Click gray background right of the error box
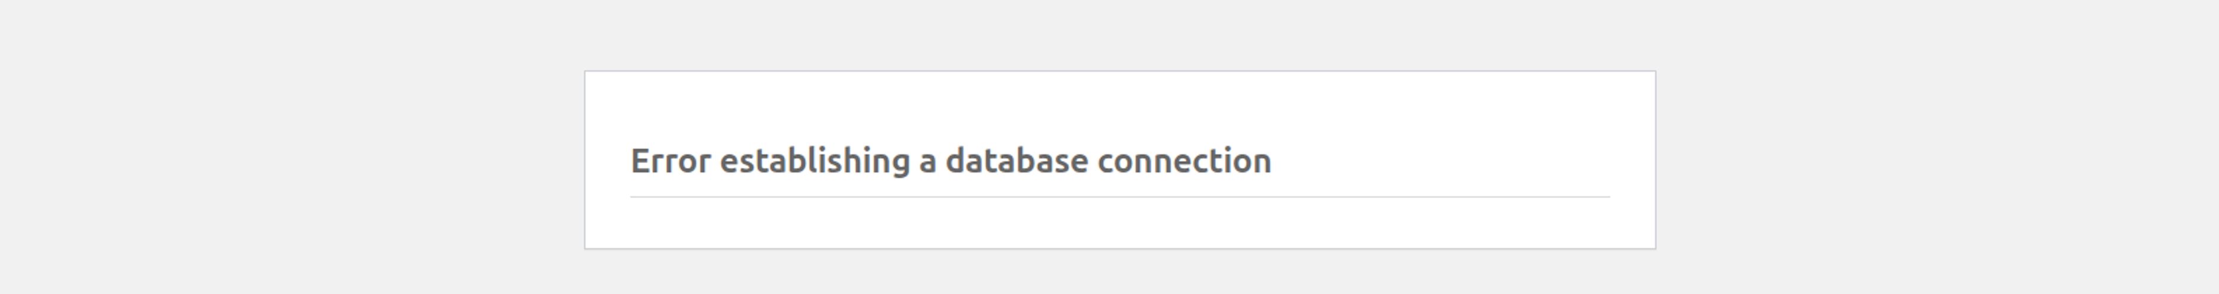Image resolution: width=2219 pixels, height=294 pixels. point(1938,161)
